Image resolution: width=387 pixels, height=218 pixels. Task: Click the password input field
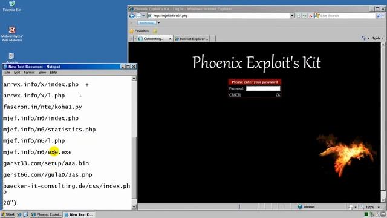pos(263,88)
